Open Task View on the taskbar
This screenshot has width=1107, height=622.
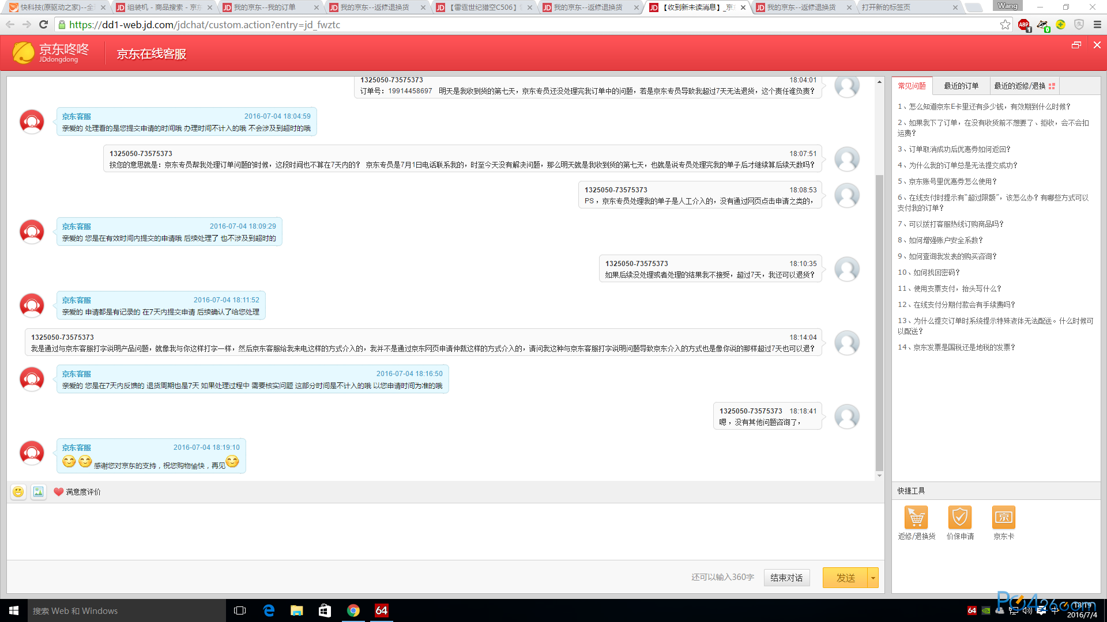tap(240, 610)
